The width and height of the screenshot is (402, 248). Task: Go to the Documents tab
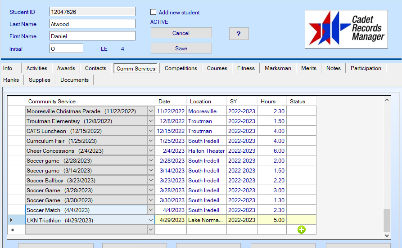click(74, 80)
